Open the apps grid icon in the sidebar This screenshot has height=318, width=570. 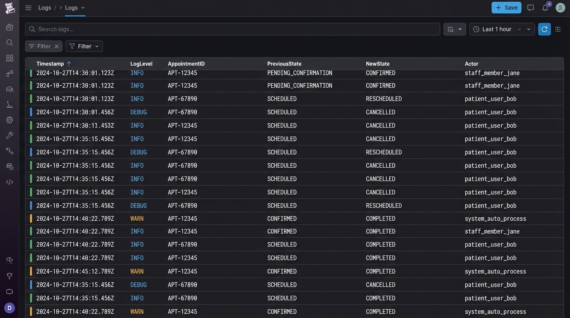pos(9,58)
